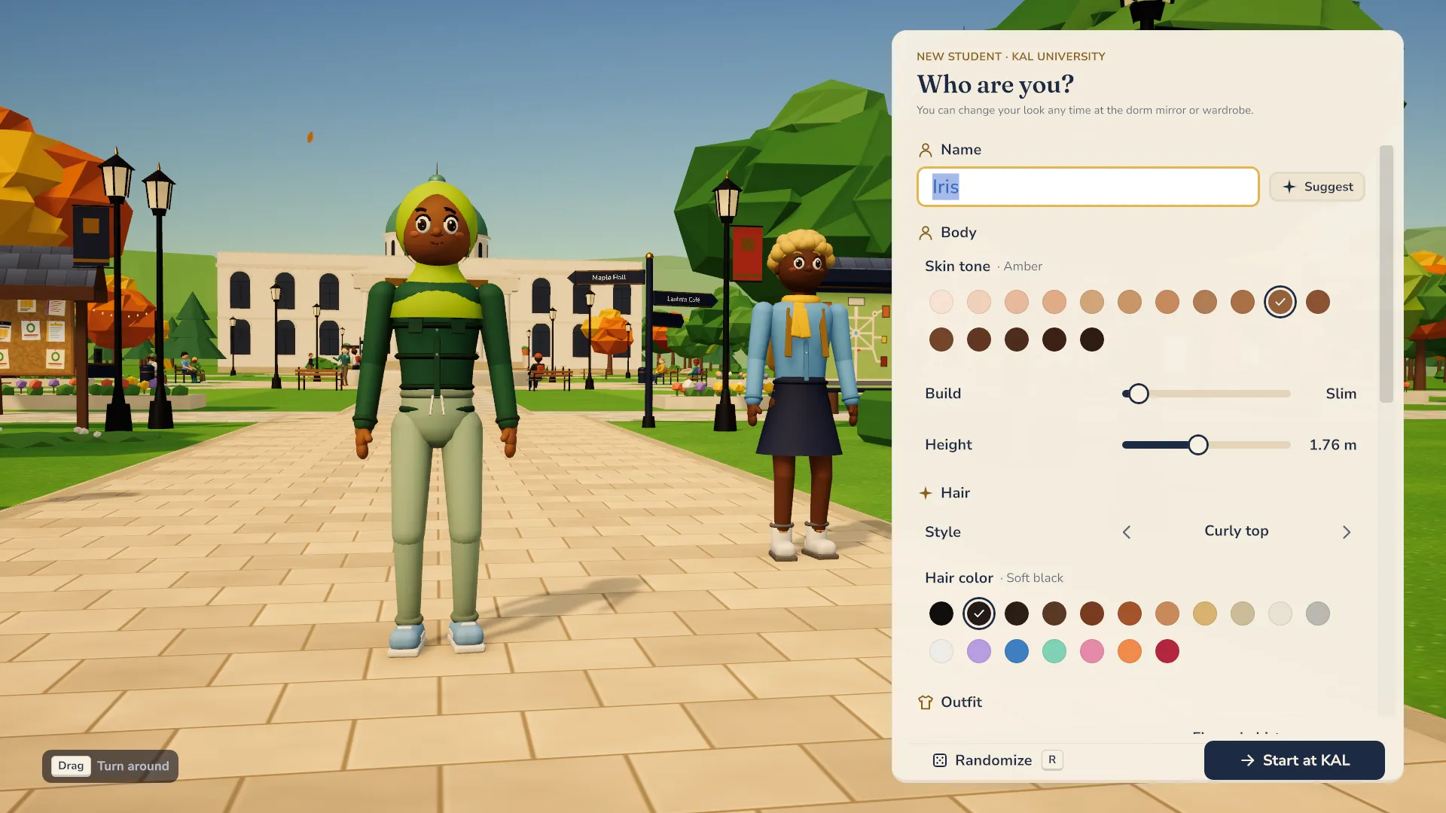The height and width of the screenshot is (813, 1446).
Task: Click the Height slider handle
Action: 1198,445
